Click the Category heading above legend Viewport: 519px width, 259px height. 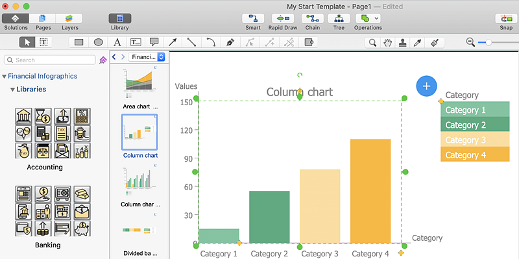coord(462,95)
